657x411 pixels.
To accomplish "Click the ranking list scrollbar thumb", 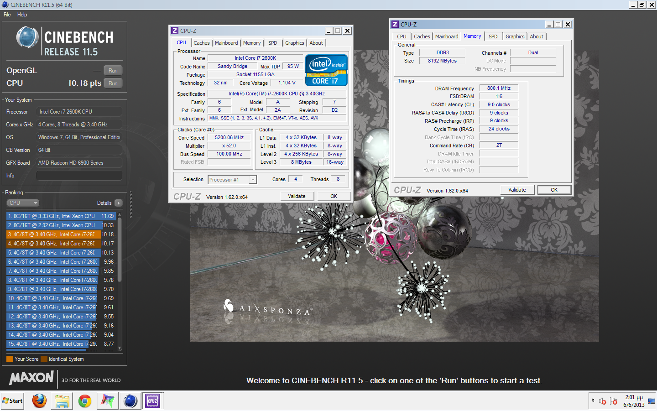I will [120, 250].
